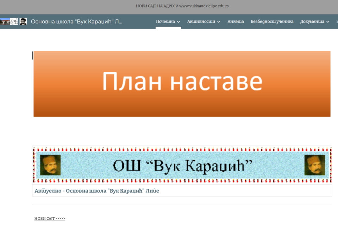This screenshot has width=338, height=225.
Task: Click the orange План наставе banner
Action: [182, 84]
